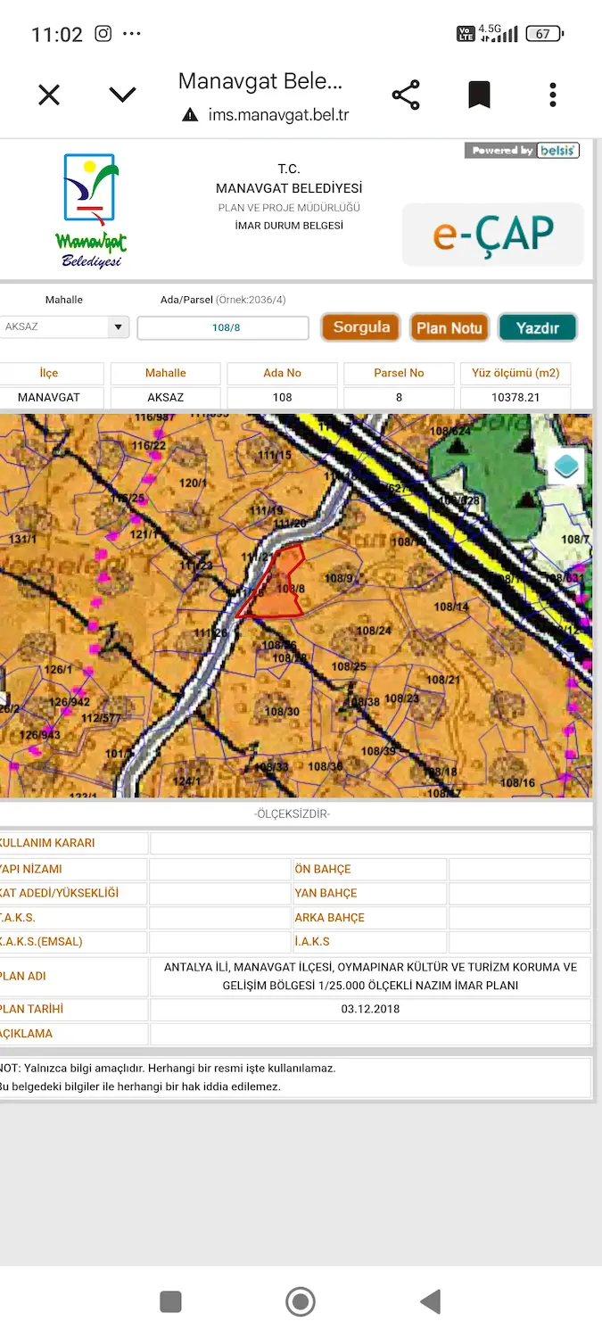Click parcel label 108/24 on map
The height and width of the screenshot is (1338, 602).
375,631
